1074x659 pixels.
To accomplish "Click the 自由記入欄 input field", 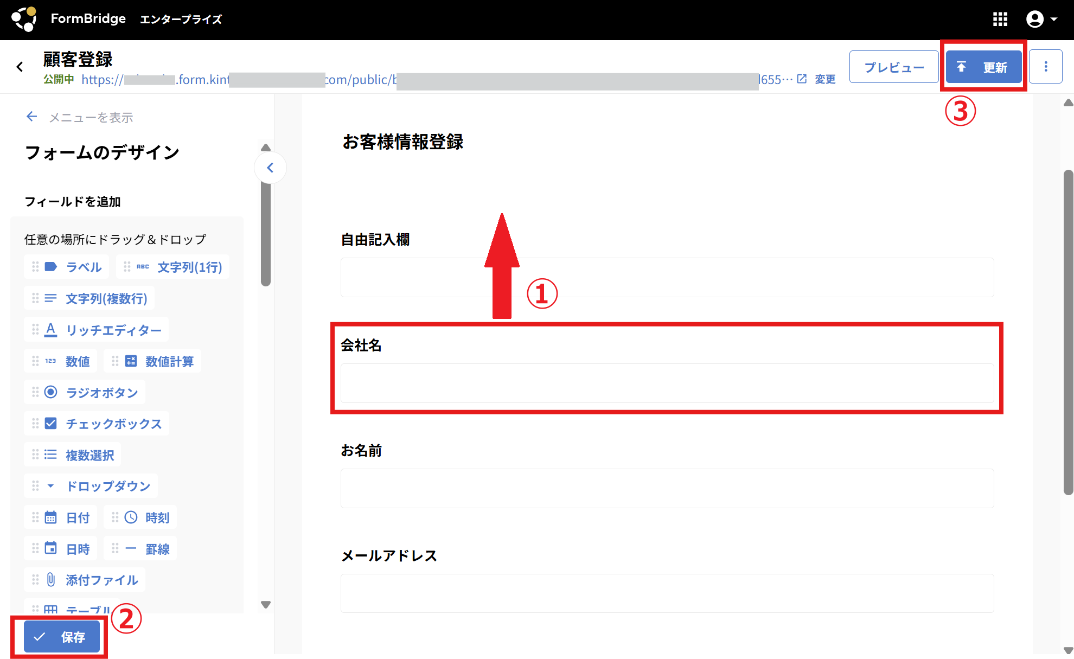I will pyautogui.click(x=667, y=277).
